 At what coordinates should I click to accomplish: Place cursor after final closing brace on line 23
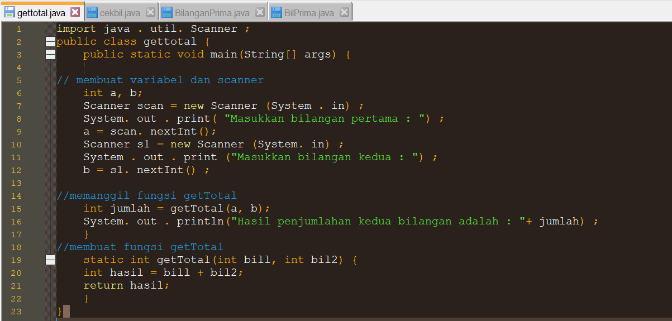click(66, 311)
